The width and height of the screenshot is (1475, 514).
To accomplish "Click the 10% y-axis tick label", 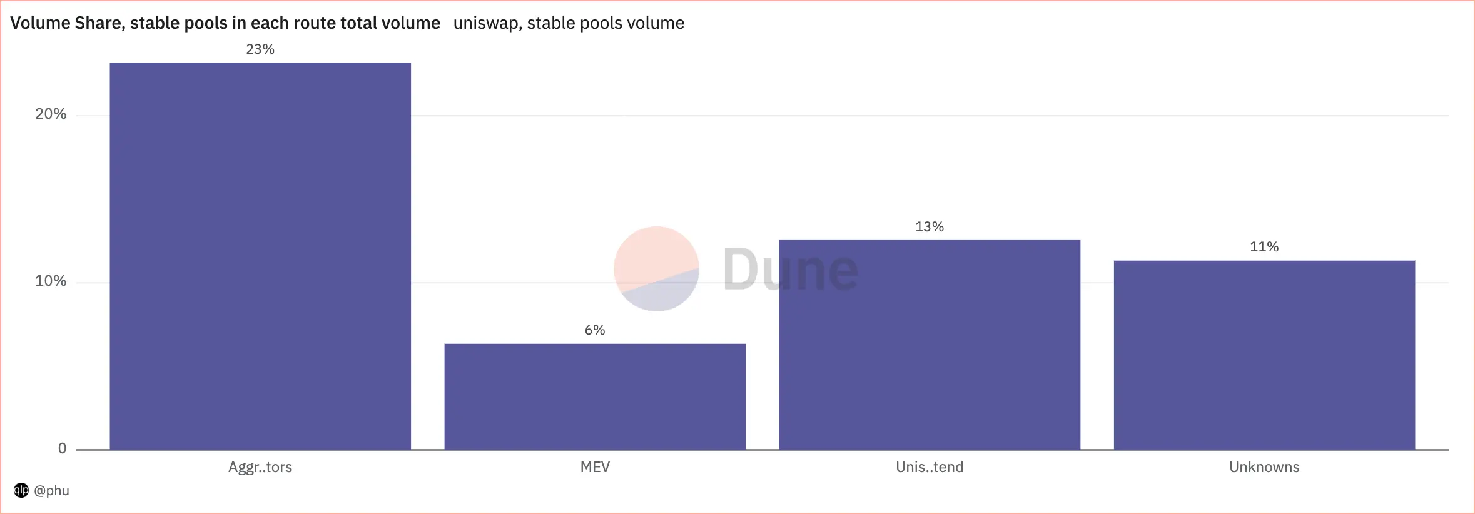I will pyautogui.click(x=51, y=281).
